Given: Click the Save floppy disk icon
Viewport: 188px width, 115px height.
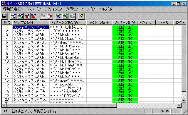Looking at the screenshot, I should tap(5, 16).
